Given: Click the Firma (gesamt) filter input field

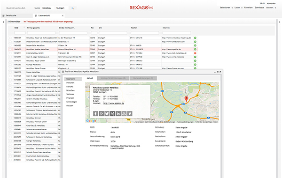Looking at the screenshot, I should pos(41,33).
